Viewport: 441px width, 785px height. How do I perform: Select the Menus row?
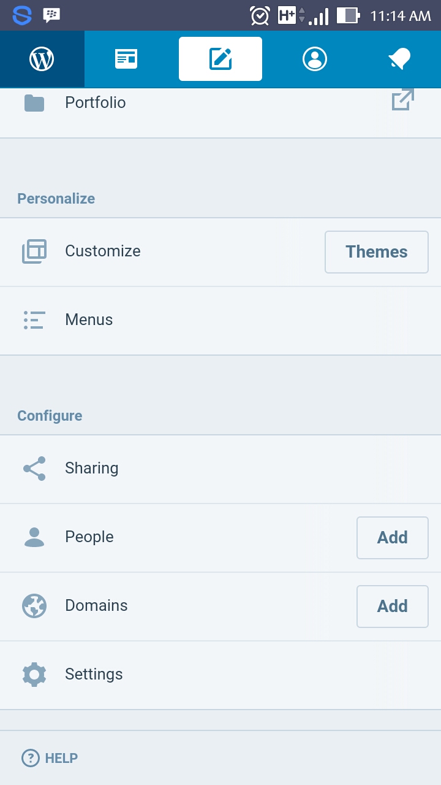(x=184, y=320)
